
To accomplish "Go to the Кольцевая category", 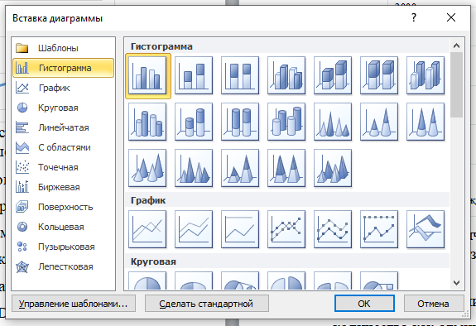I will tap(64, 227).
